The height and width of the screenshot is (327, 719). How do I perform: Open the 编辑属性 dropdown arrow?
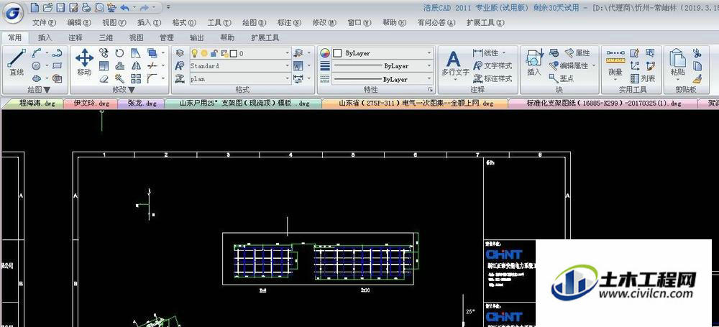click(595, 66)
